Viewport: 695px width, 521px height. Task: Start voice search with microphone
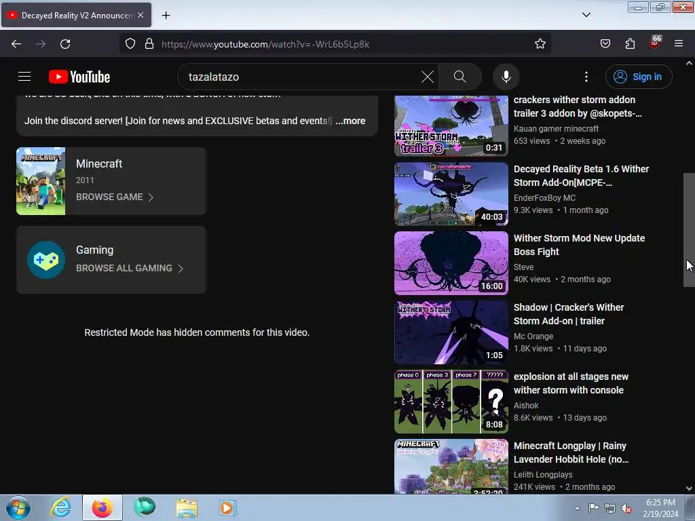[506, 77]
